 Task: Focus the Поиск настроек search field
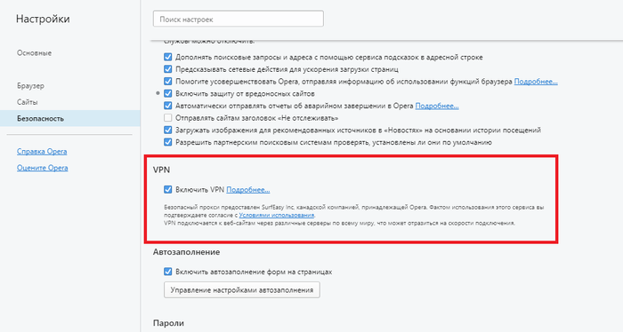239,19
